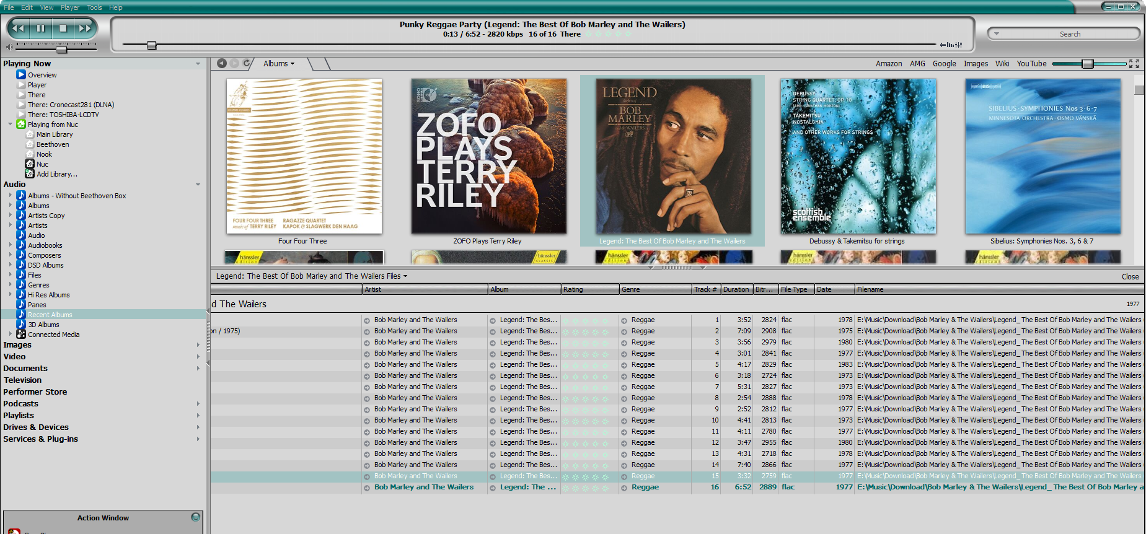Open the Player menu

click(x=70, y=7)
